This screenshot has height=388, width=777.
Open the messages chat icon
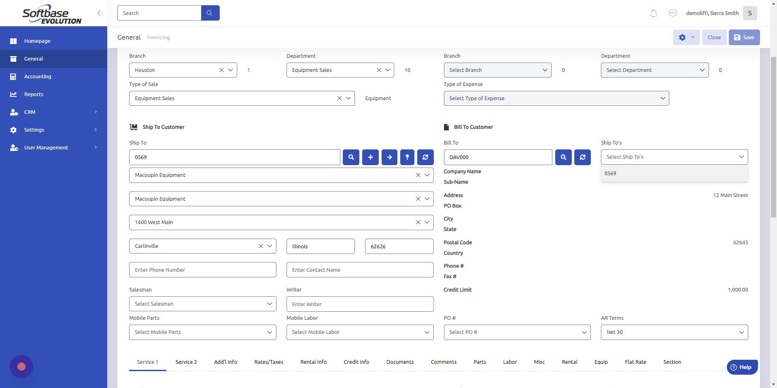click(x=672, y=13)
